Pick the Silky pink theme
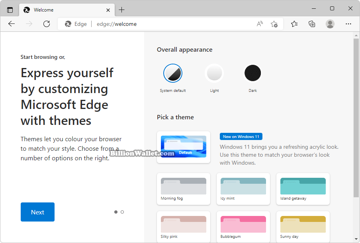This screenshot has width=360, height=243. [184, 227]
